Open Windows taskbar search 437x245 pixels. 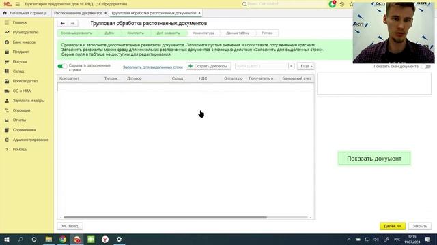click(20, 239)
